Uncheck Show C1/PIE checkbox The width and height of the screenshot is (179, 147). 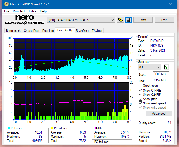pyautogui.click(x=140, y=90)
